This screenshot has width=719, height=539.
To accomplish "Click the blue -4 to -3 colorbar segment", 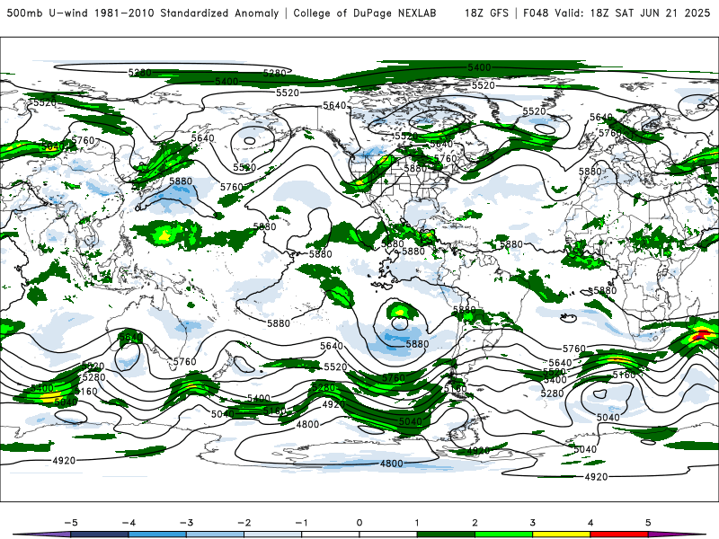I will [157, 535].
